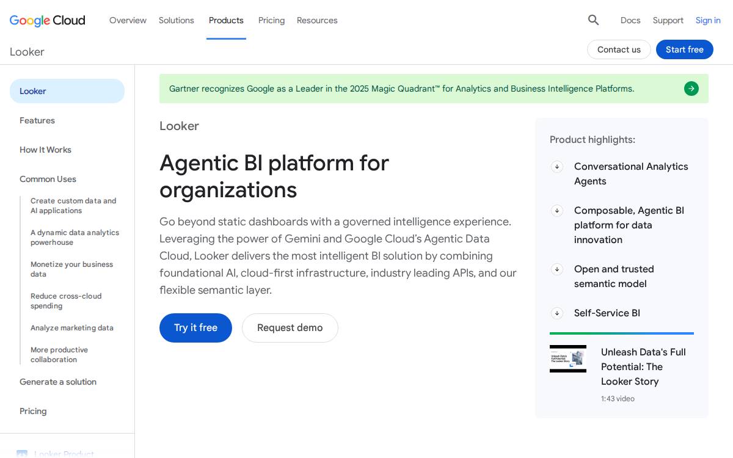Viewport: 733px width, 458px height.
Task: Go to Docs link
Action: pyautogui.click(x=630, y=20)
